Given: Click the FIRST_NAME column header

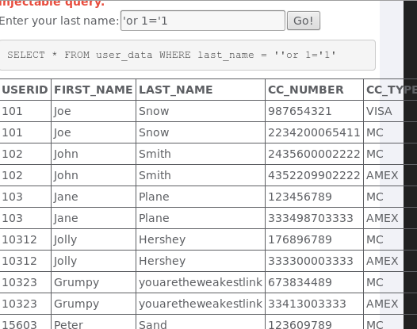Looking at the screenshot, I should coord(94,90).
